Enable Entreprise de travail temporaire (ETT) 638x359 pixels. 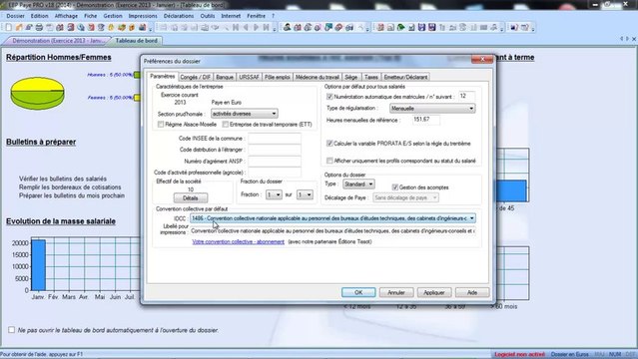pos(225,124)
